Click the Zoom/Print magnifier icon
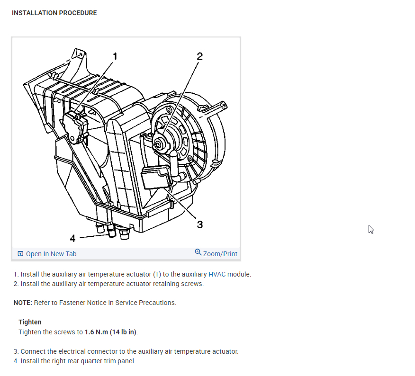Viewport: 415px width, 376px height. pyautogui.click(x=198, y=252)
